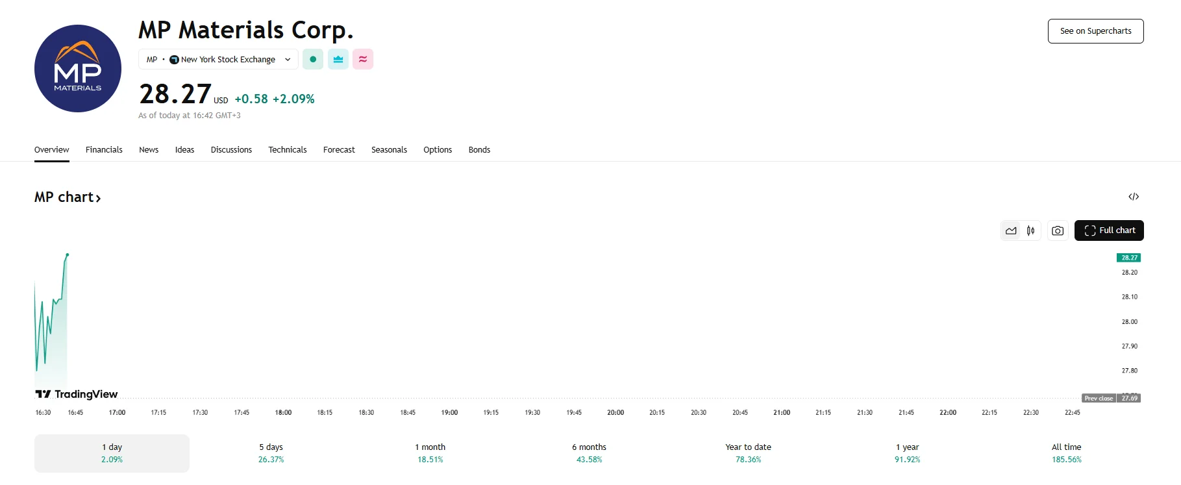Click the Prev close 27.69 label
This screenshot has width=1181, height=485.
pos(1112,398)
